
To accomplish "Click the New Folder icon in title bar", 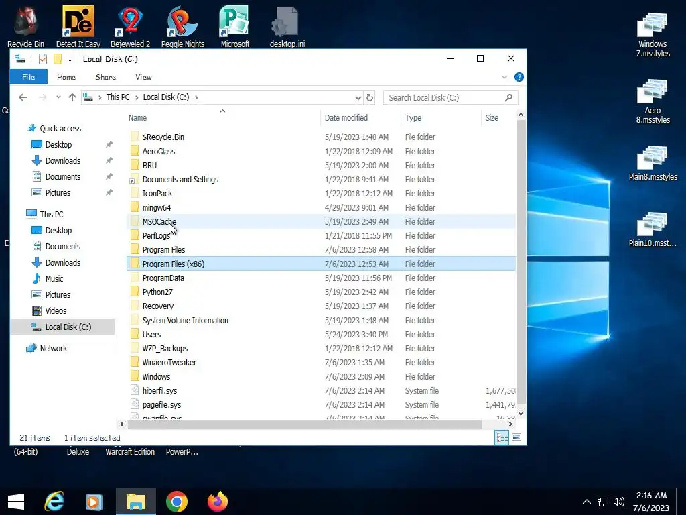I will pos(58,59).
